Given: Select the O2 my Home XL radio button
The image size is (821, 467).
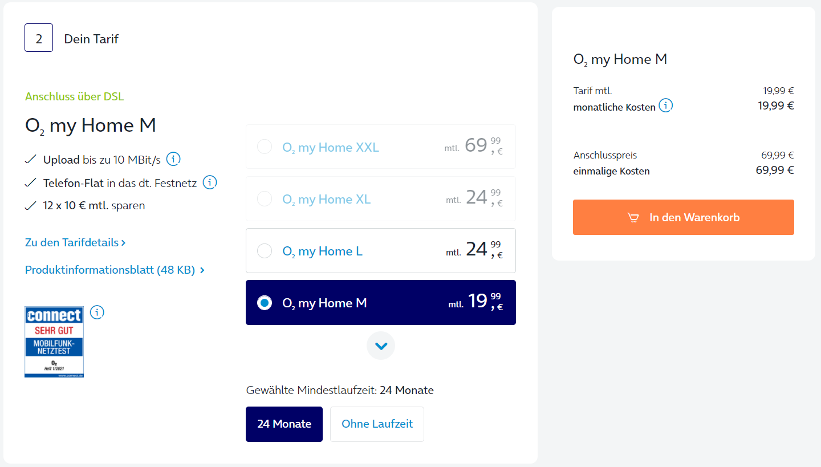Looking at the screenshot, I should coord(265,199).
